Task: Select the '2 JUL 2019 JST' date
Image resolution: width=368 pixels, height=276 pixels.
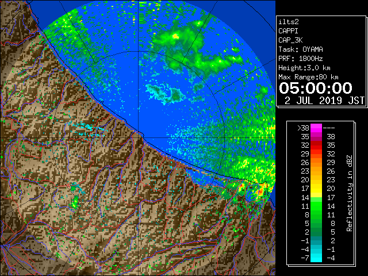Action: pyautogui.click(x=324, y=101)
